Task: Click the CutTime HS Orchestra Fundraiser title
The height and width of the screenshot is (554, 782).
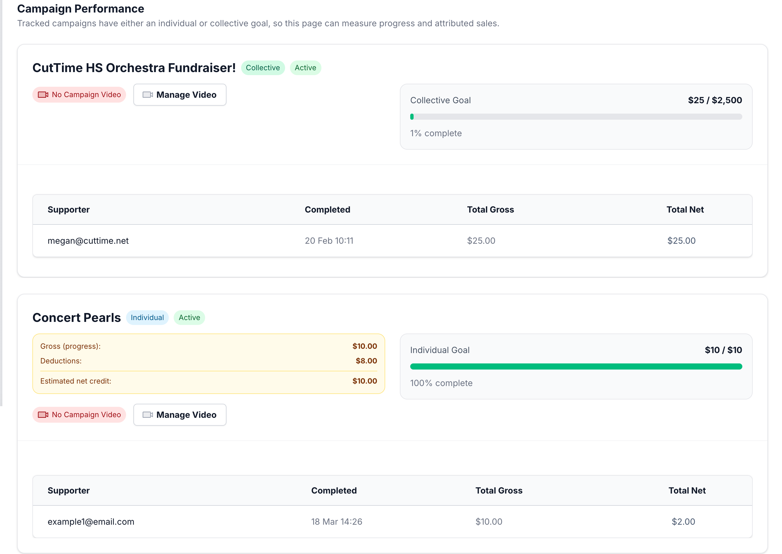Action: pyautogui.click(x=134, y=67)
